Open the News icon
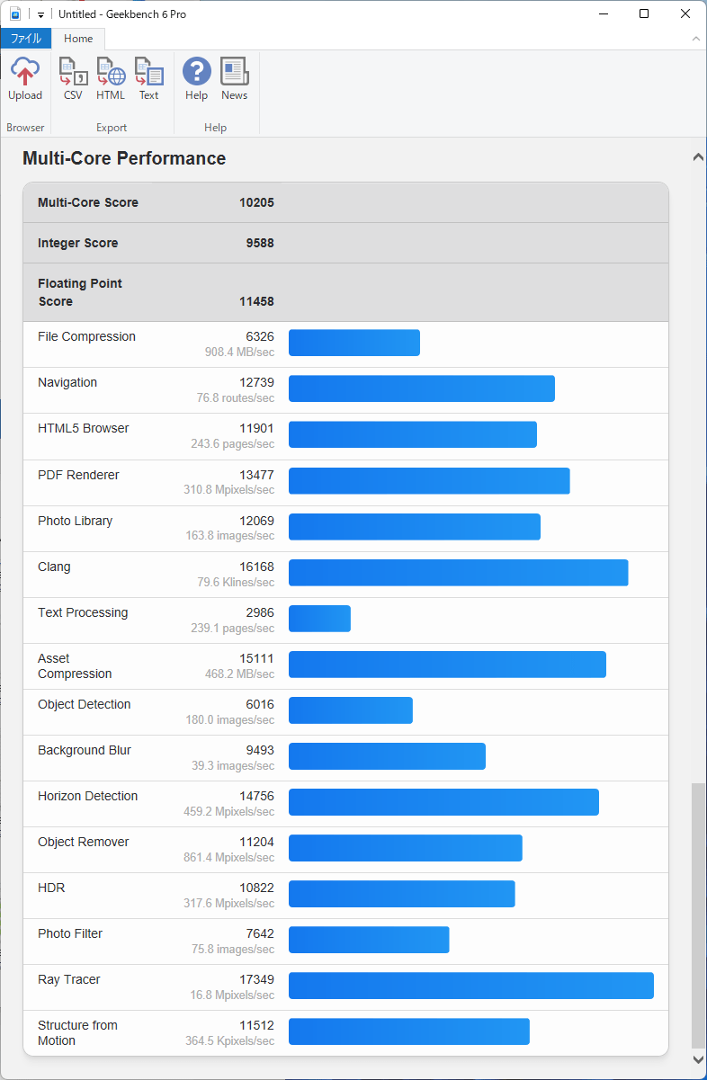 click(x=234, y=72)
